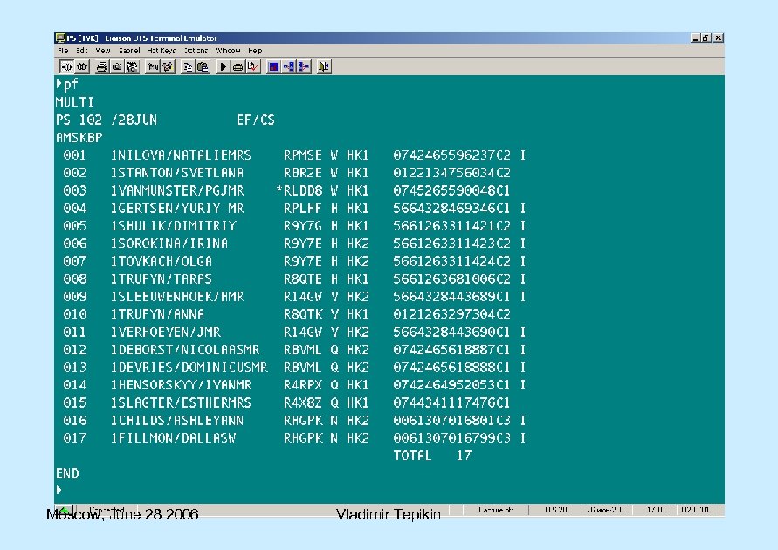Click passenger name GERTSEN/YURIY MR
778x550 pixels.
(x=181, y=209)
